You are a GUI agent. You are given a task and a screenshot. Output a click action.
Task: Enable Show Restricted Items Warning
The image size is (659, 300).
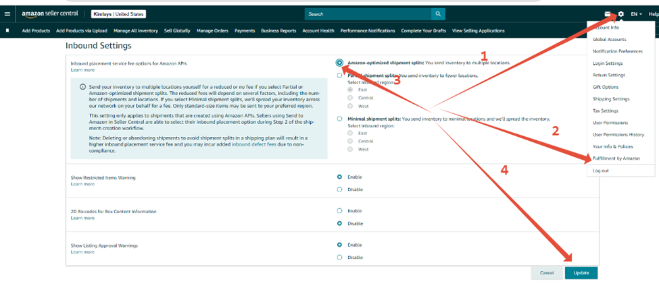pos(339,177)
